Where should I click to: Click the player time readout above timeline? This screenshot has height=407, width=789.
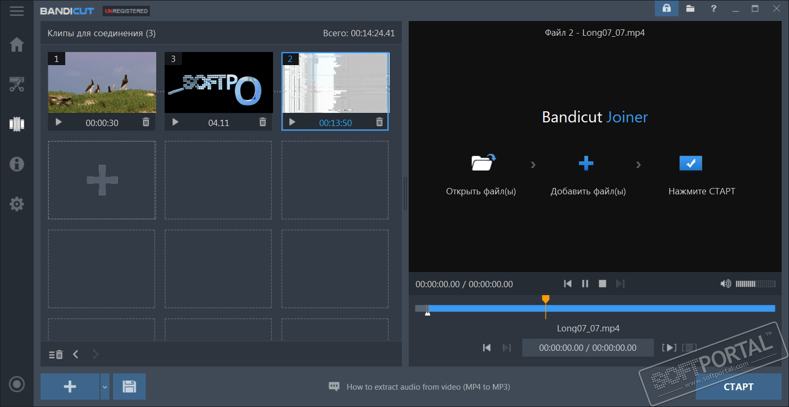(464, 284)
